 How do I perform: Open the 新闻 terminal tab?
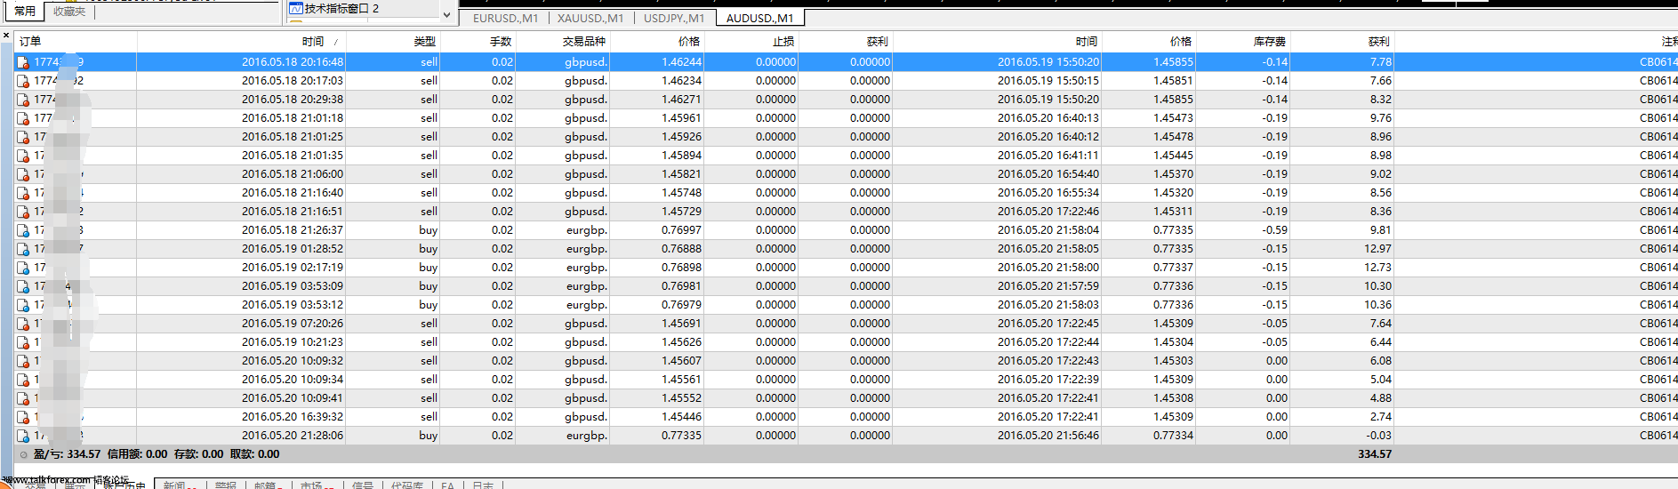(x=180, y=485)
